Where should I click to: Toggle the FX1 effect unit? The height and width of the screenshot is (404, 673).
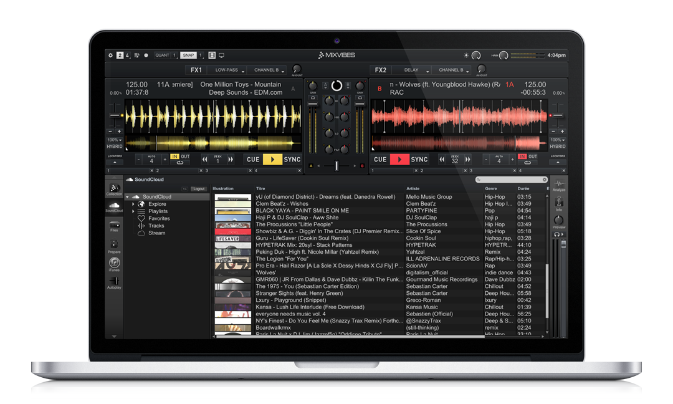coord(196,70)
